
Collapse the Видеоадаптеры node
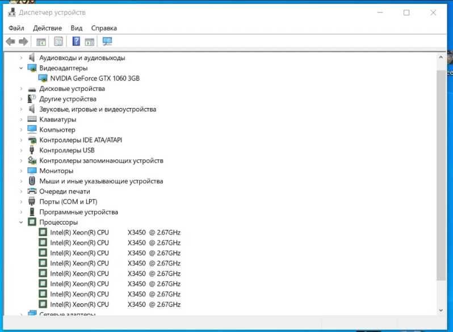click(x=21, y=68)
